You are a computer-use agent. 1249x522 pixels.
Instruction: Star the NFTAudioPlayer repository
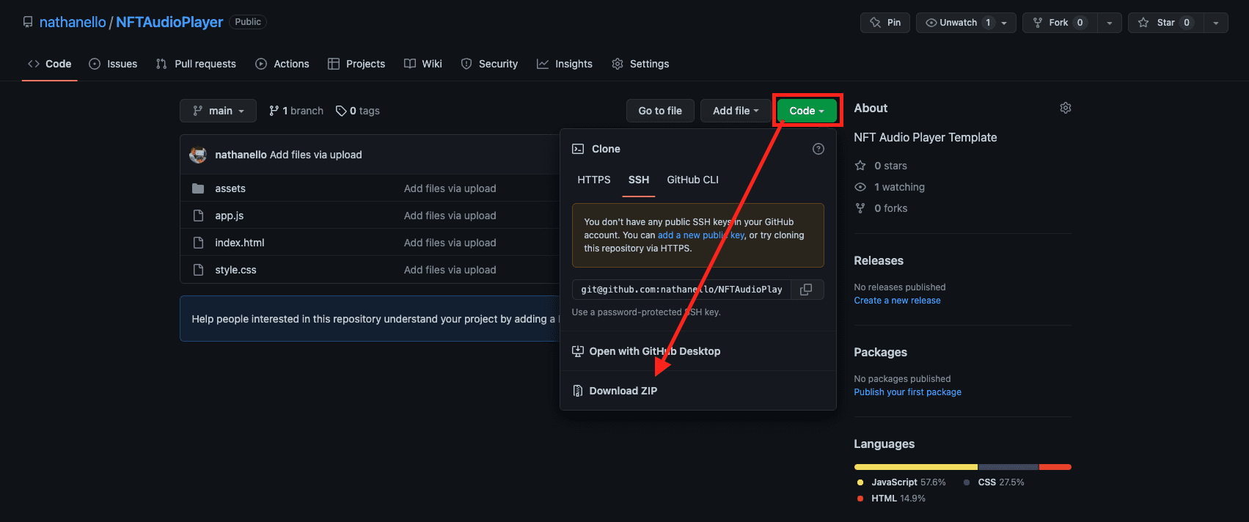coord(1165,23)
